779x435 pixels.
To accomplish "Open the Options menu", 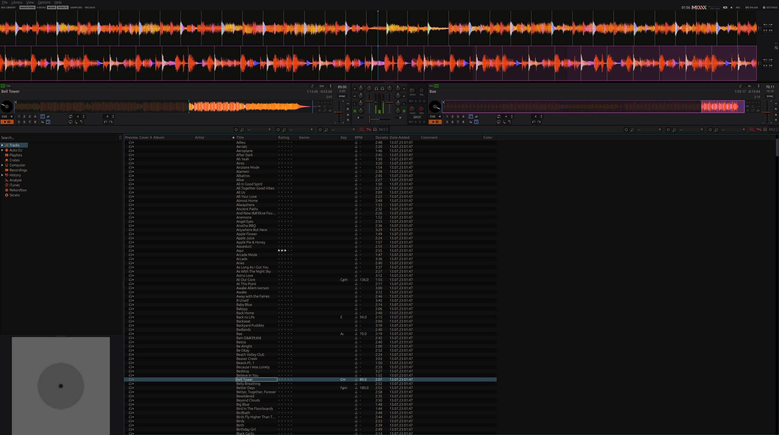I will [44, 2].
